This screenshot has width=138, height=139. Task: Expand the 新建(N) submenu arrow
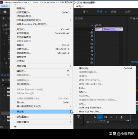click(x=71, y=9)
